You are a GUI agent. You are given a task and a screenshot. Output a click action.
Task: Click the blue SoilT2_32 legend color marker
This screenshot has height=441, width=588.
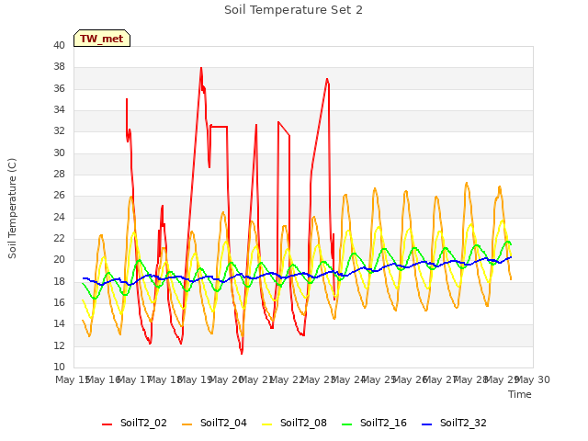point(426,424)
